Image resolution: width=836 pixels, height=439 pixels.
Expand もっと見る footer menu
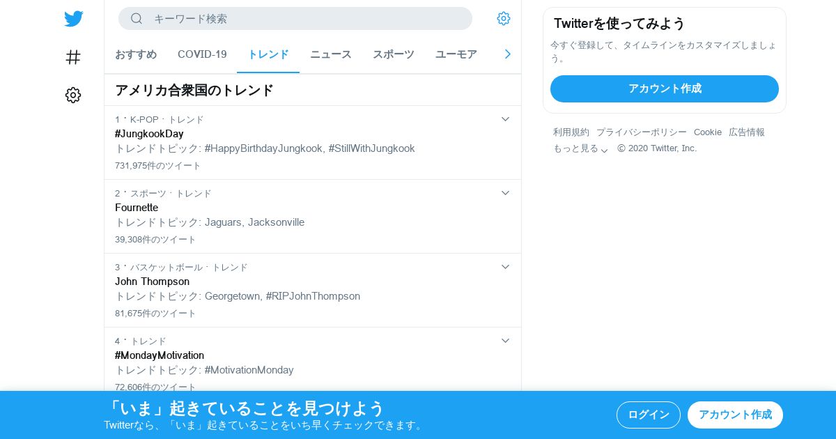(x=581, y=148)
